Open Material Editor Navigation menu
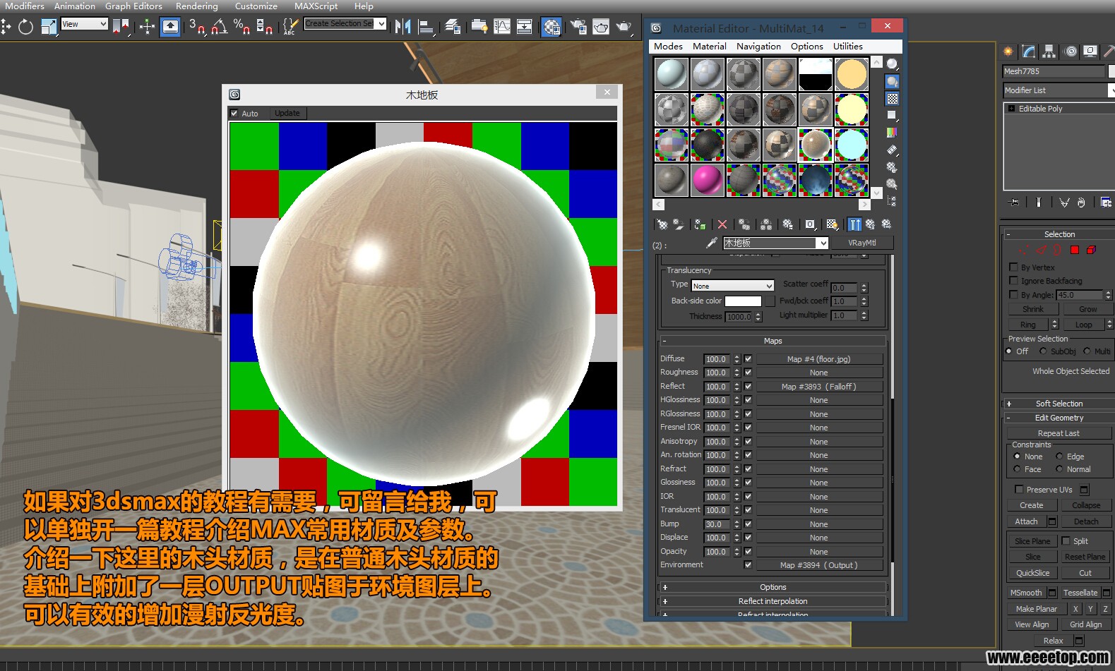This screenshot has width=1115, height=671. click(x=758, y=46)
